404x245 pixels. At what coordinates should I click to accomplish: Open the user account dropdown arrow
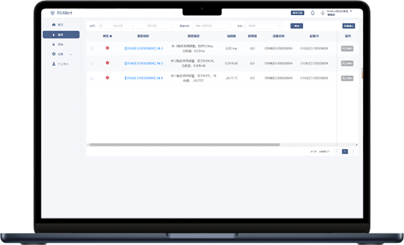coord(351,11)
